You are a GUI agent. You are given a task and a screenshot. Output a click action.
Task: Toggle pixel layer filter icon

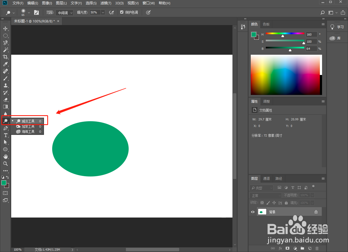(279, 188)
